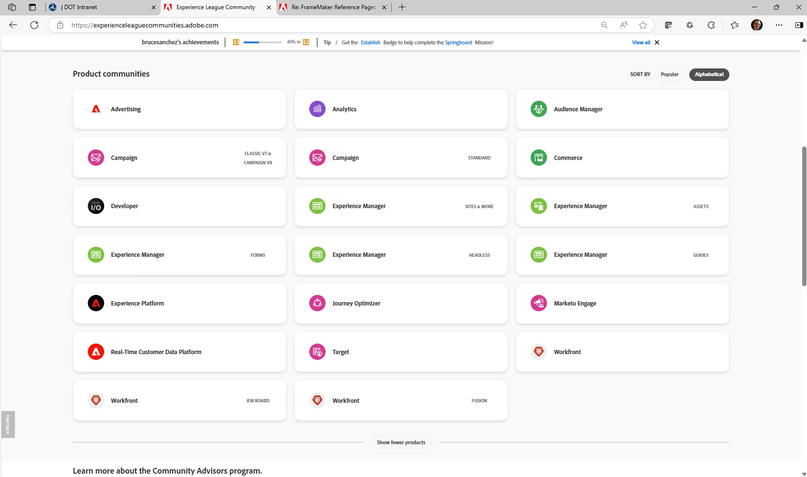The image size is (807, 477).
Task: Click Experience Manager Assets icon
Action: (x=539, y=206)
